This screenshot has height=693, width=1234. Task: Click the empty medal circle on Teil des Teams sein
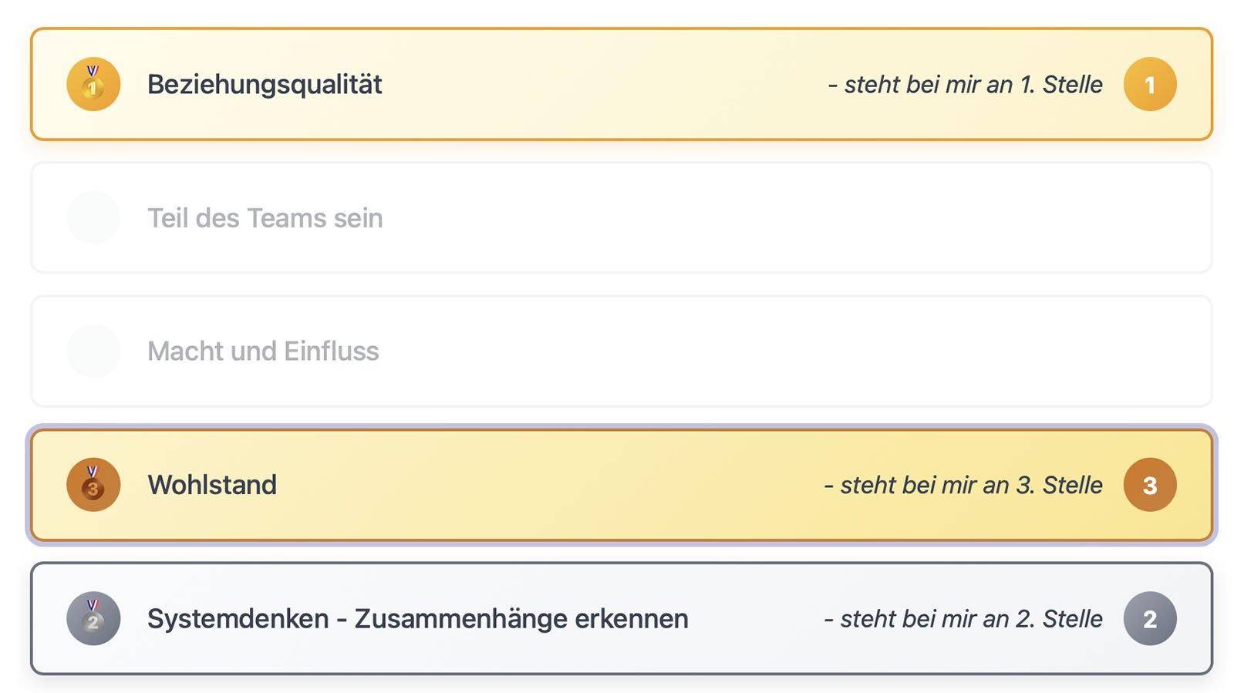pyautogui.click(x=93, y=217)
